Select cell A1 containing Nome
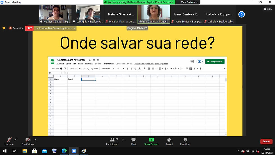 [61, 79]
